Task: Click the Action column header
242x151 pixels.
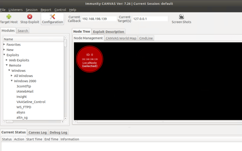Action: (x=19, y=139)
